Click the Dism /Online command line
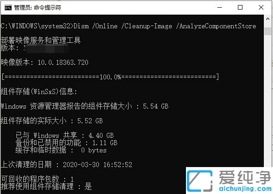This screenshot has height=194, width=273. coord(129,26)
